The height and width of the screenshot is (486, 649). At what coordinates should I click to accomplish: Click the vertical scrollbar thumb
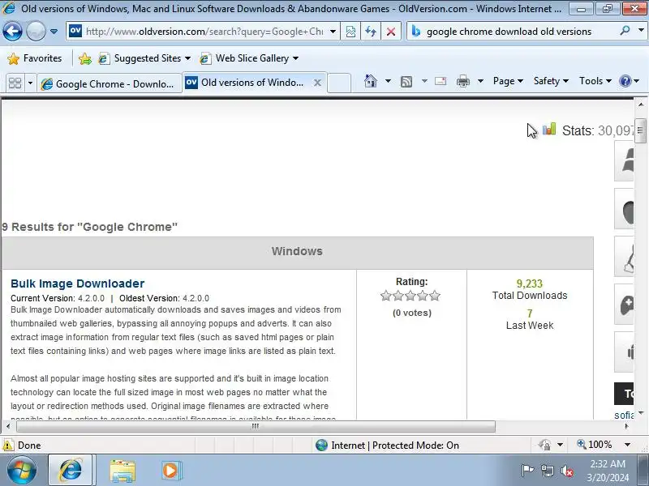[641, 130]
